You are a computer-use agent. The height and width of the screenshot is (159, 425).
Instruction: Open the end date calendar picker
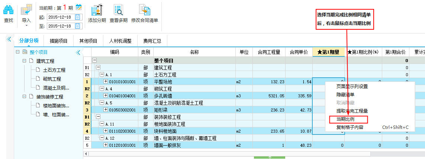pos(77,26)
